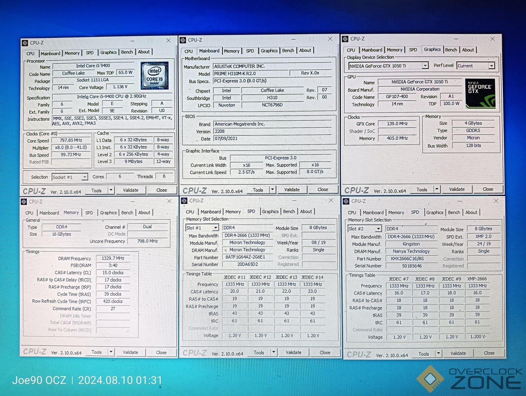Open the Socket #1 selection dropdown

tap(85, 177)
